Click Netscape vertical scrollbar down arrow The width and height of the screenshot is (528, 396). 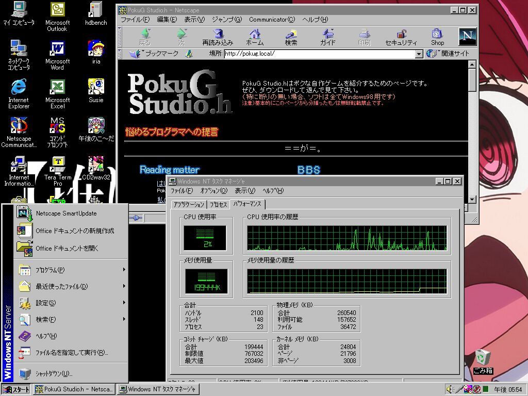point(472,200)
